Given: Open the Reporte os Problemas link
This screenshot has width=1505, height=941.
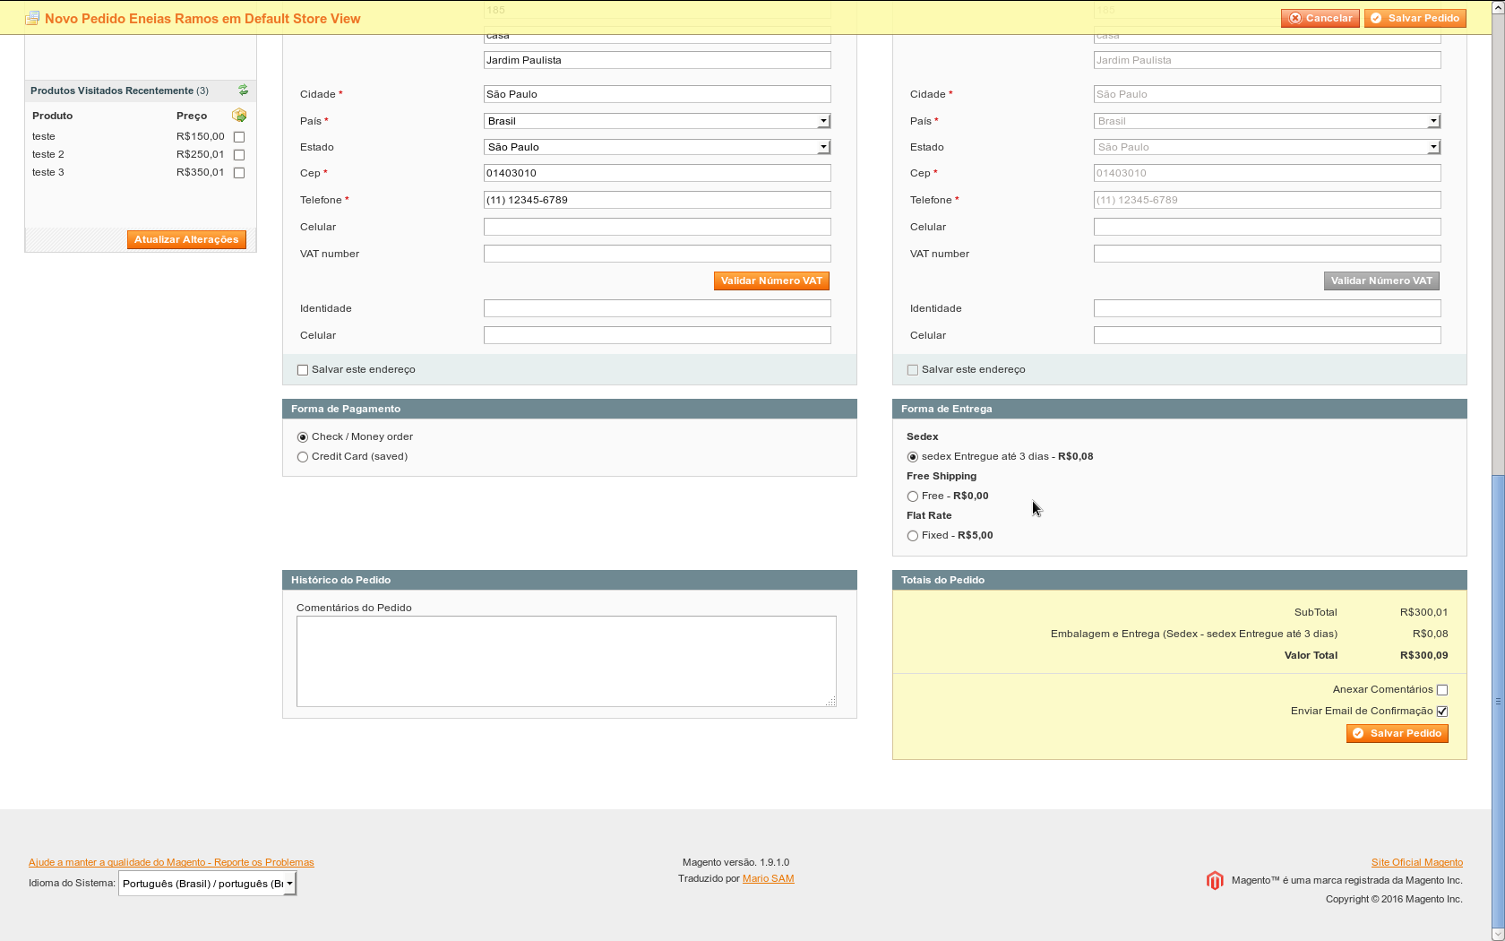Looking at the screenshot, I should tap(171, 862).
